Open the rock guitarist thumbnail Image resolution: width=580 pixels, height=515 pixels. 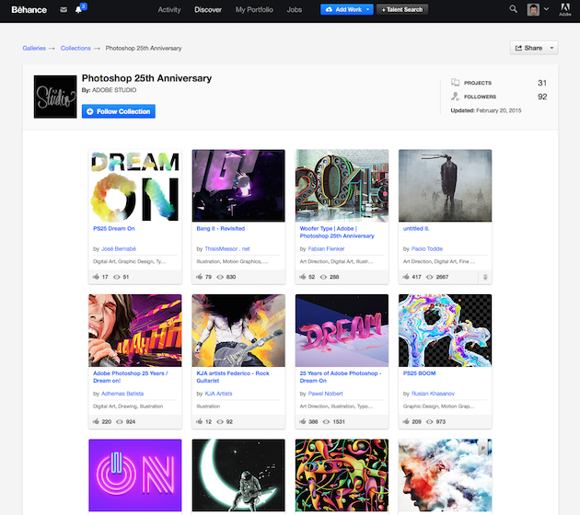(238, 330)
